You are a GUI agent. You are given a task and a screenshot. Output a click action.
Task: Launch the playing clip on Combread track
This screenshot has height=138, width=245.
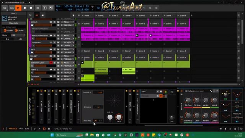point(82,76)
